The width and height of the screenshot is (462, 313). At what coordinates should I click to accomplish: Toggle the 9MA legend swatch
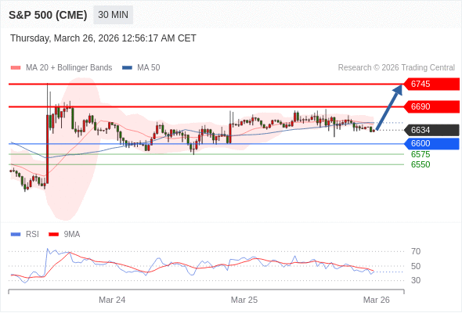pyautogui.click(x=53, y=235)
